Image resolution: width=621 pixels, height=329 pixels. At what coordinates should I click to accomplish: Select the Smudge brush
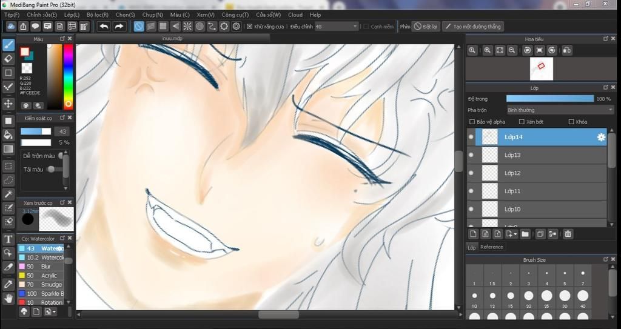pyautogui.click(x=41, y=285)
